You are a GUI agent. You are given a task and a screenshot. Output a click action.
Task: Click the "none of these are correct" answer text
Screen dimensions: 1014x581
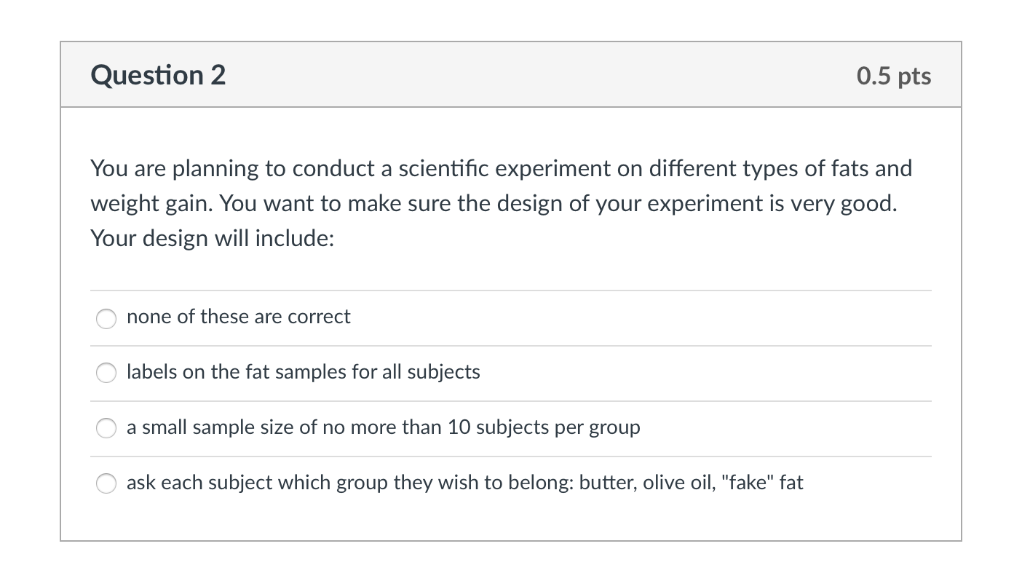click(x=238, y=317)
